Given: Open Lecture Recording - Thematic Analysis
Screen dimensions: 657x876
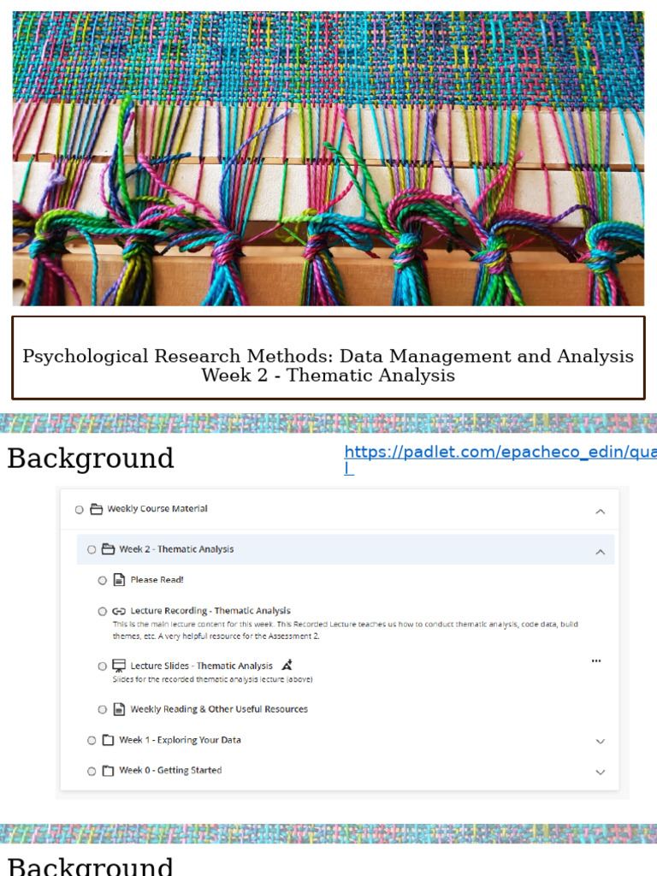Looking at the screenshot, I should 210,611.
